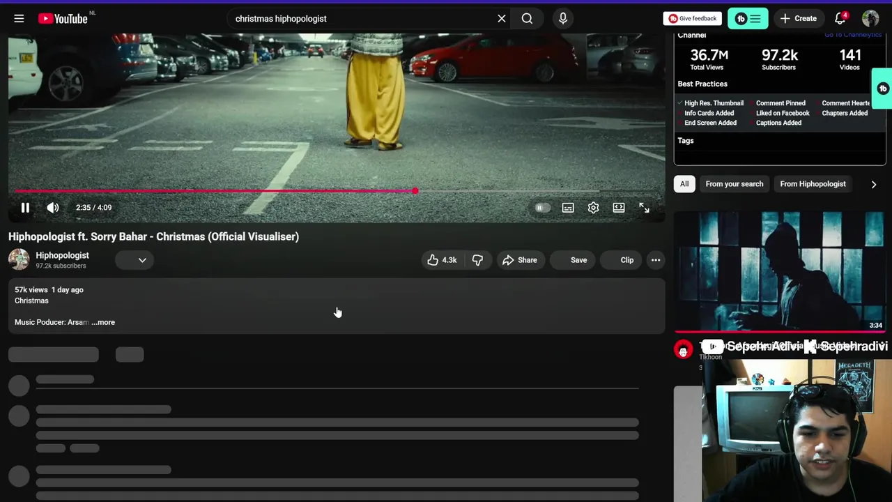The width and height of the screenshot is (892, 502).
Task: Select the All filter chip
Action: pyautogui.click(x=684, y=184)
